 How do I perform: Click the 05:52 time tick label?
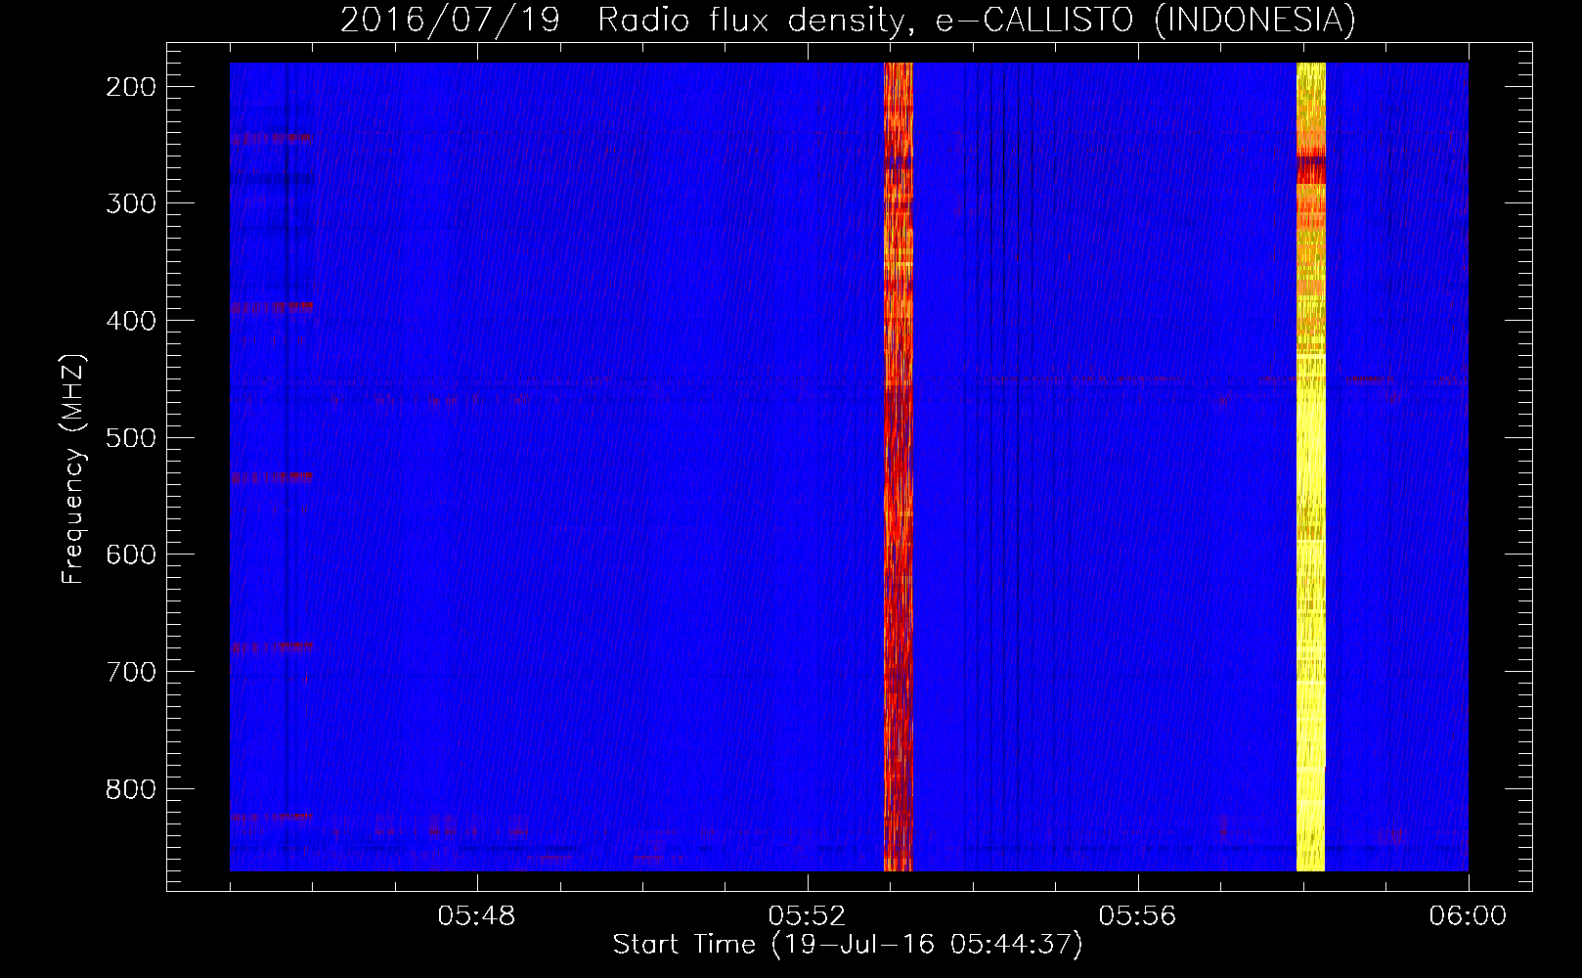[x=808, y=916]
